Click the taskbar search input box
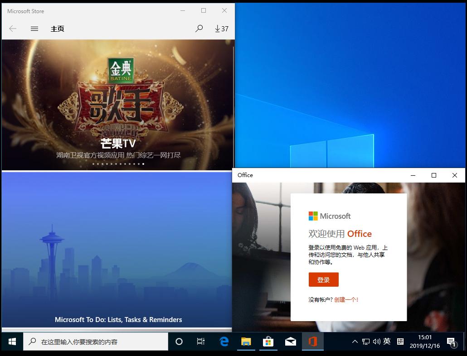The height and width of the screenshot is (356, 467). (x=96, y=342)
